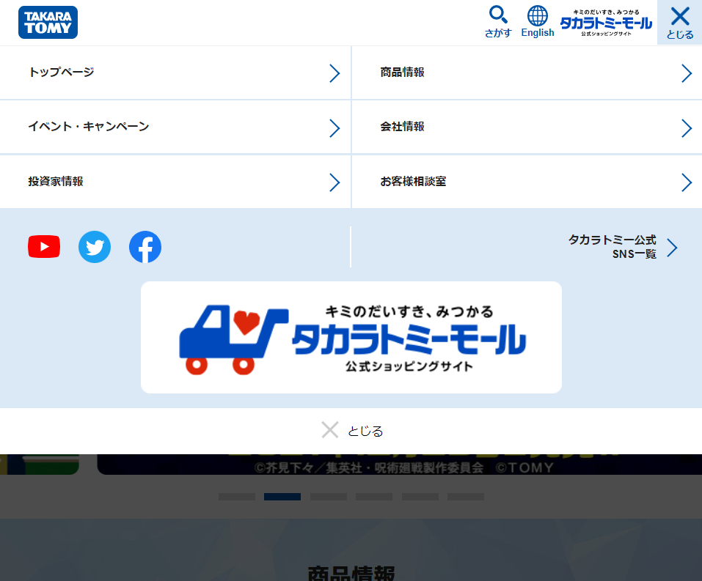Image resolution: width=702 pixels, height=581 pixels.
Task: Click the Takara Tomy logo
Action: pyautogui.click(x=48, y=23)
